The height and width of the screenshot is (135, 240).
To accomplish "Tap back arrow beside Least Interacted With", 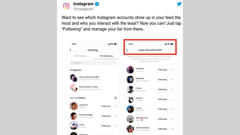I will coord(127,50).
